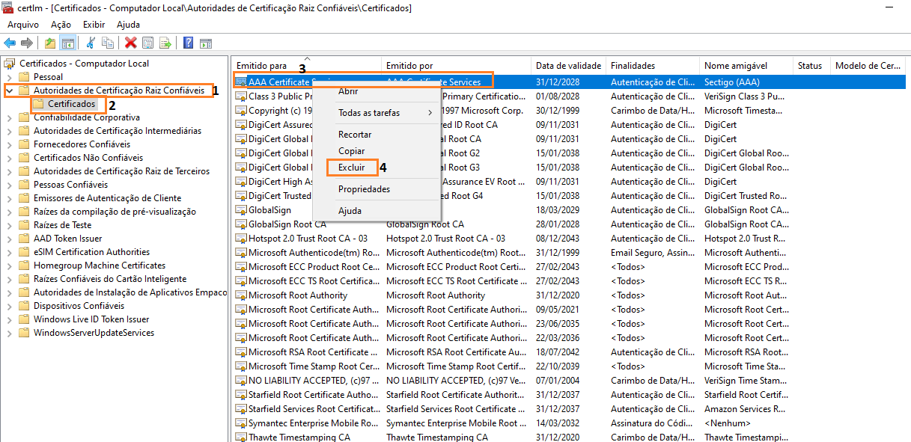911x442 pixels.
Task: Collapse Autoridades de Certificação Raiz Confiáveis node
Action: pyautogui.click(x=9, y=90)
